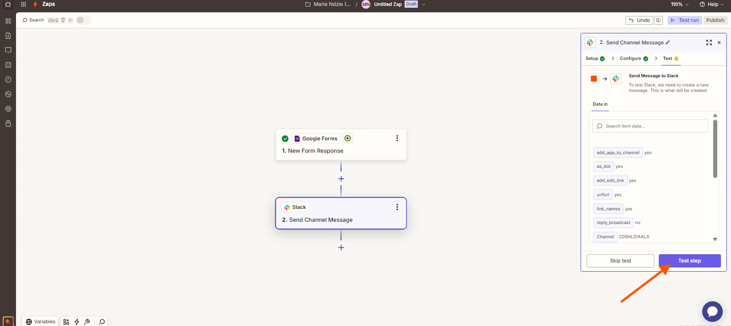The height and width of the screenshot is (326, 731).
Task: Click the Search item data field
Action: [650, 126]
